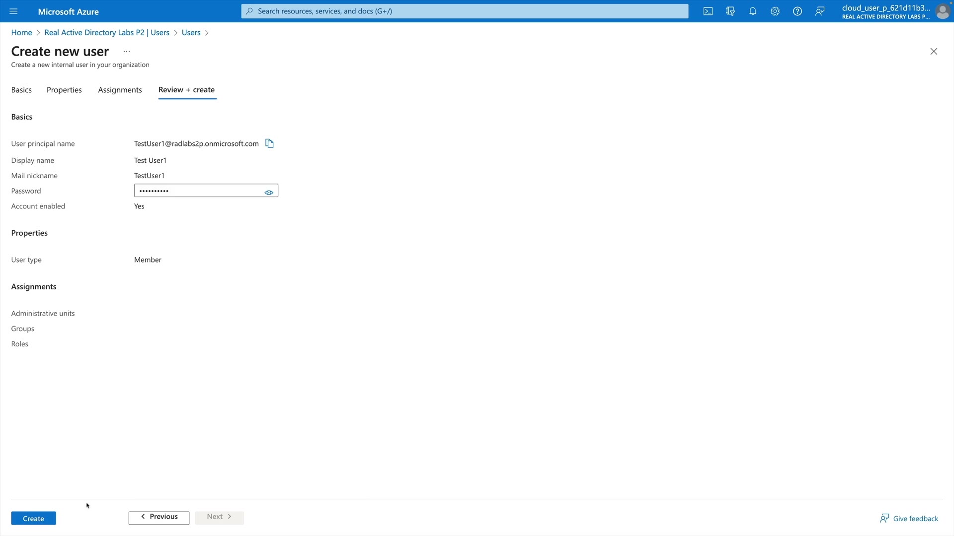Open the notifications bell
954x536 pixels.
tap(753, 11)
